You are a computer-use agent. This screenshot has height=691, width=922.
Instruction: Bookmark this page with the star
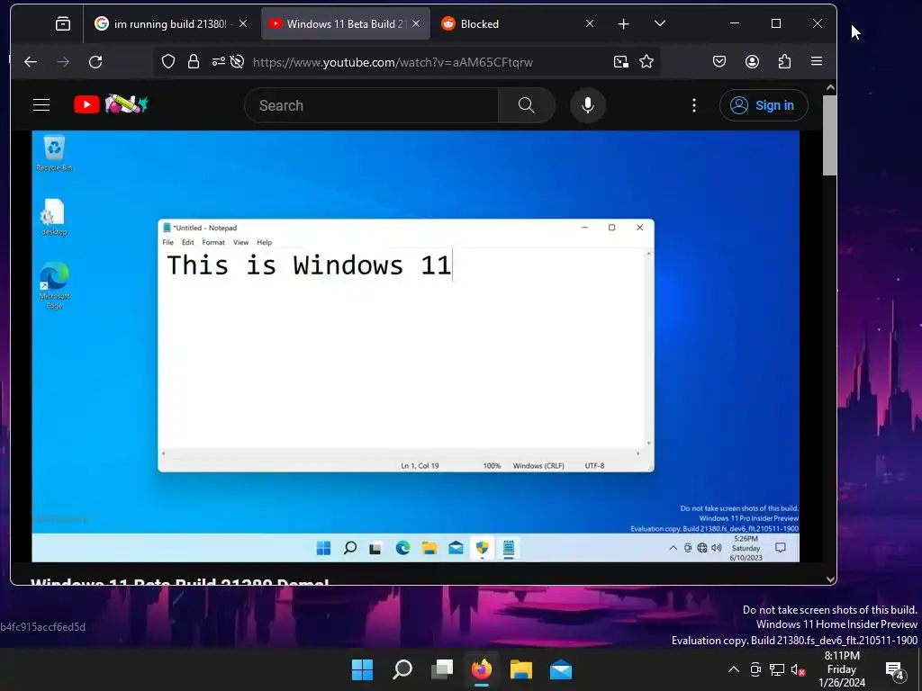tap(646, 62)
